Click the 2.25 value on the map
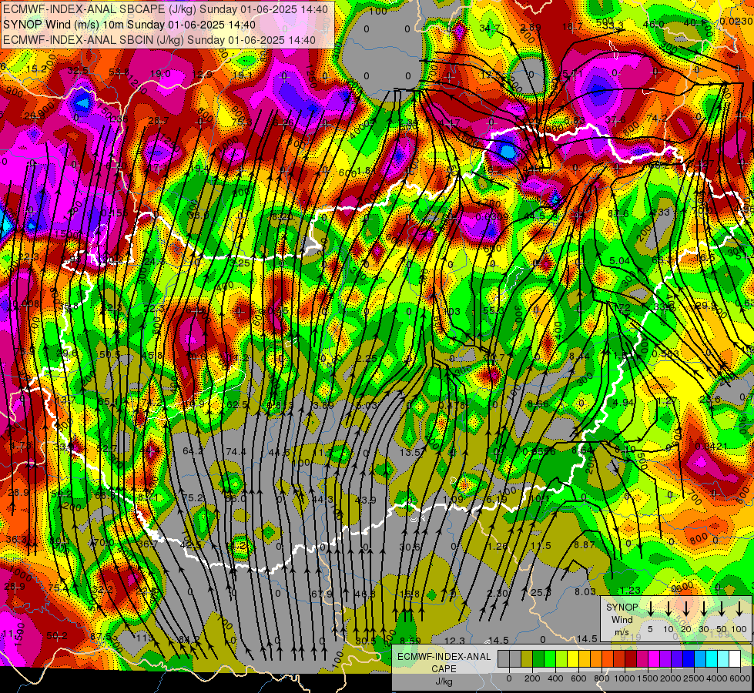This screenshot has width=754, height=693. [367, 358]
